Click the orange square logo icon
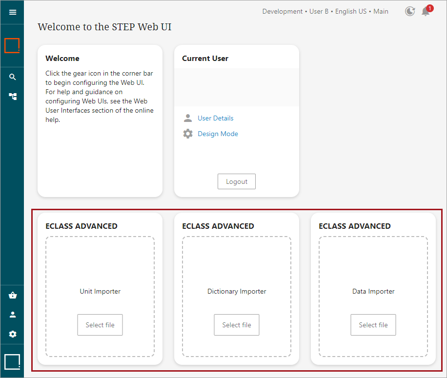The height and width of the screenshot is (378, 447). tap(12, 45)
